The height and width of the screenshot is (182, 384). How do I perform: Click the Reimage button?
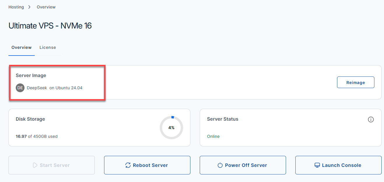(355, 82)
